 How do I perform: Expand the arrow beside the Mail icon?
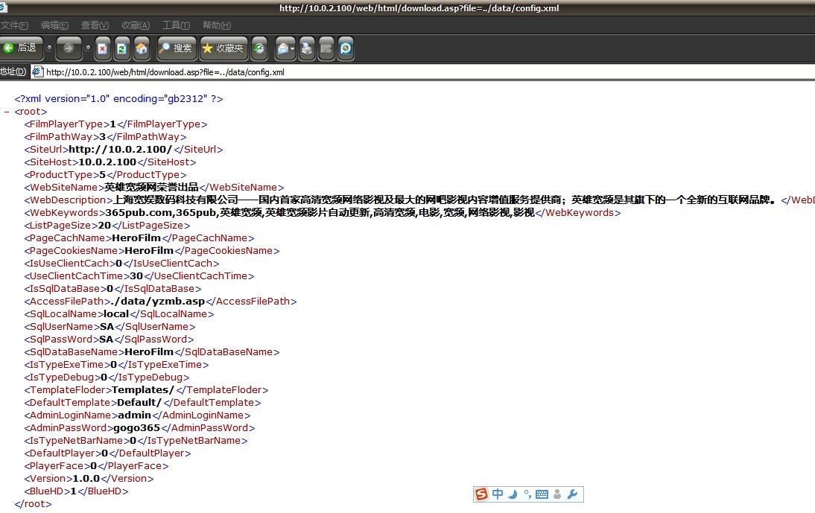(293, 48)
